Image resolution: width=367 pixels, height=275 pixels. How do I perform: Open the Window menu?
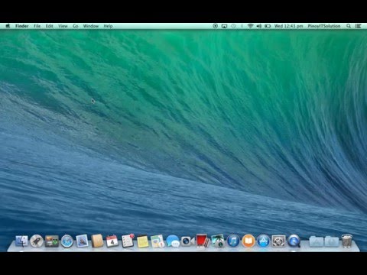pyautogui.click(x=91, y=26)
